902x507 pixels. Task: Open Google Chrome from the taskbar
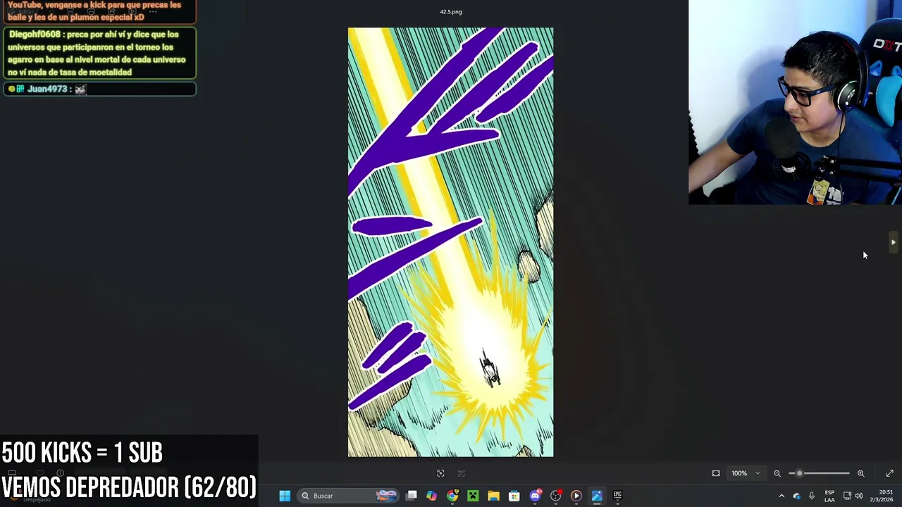[452, 496]
